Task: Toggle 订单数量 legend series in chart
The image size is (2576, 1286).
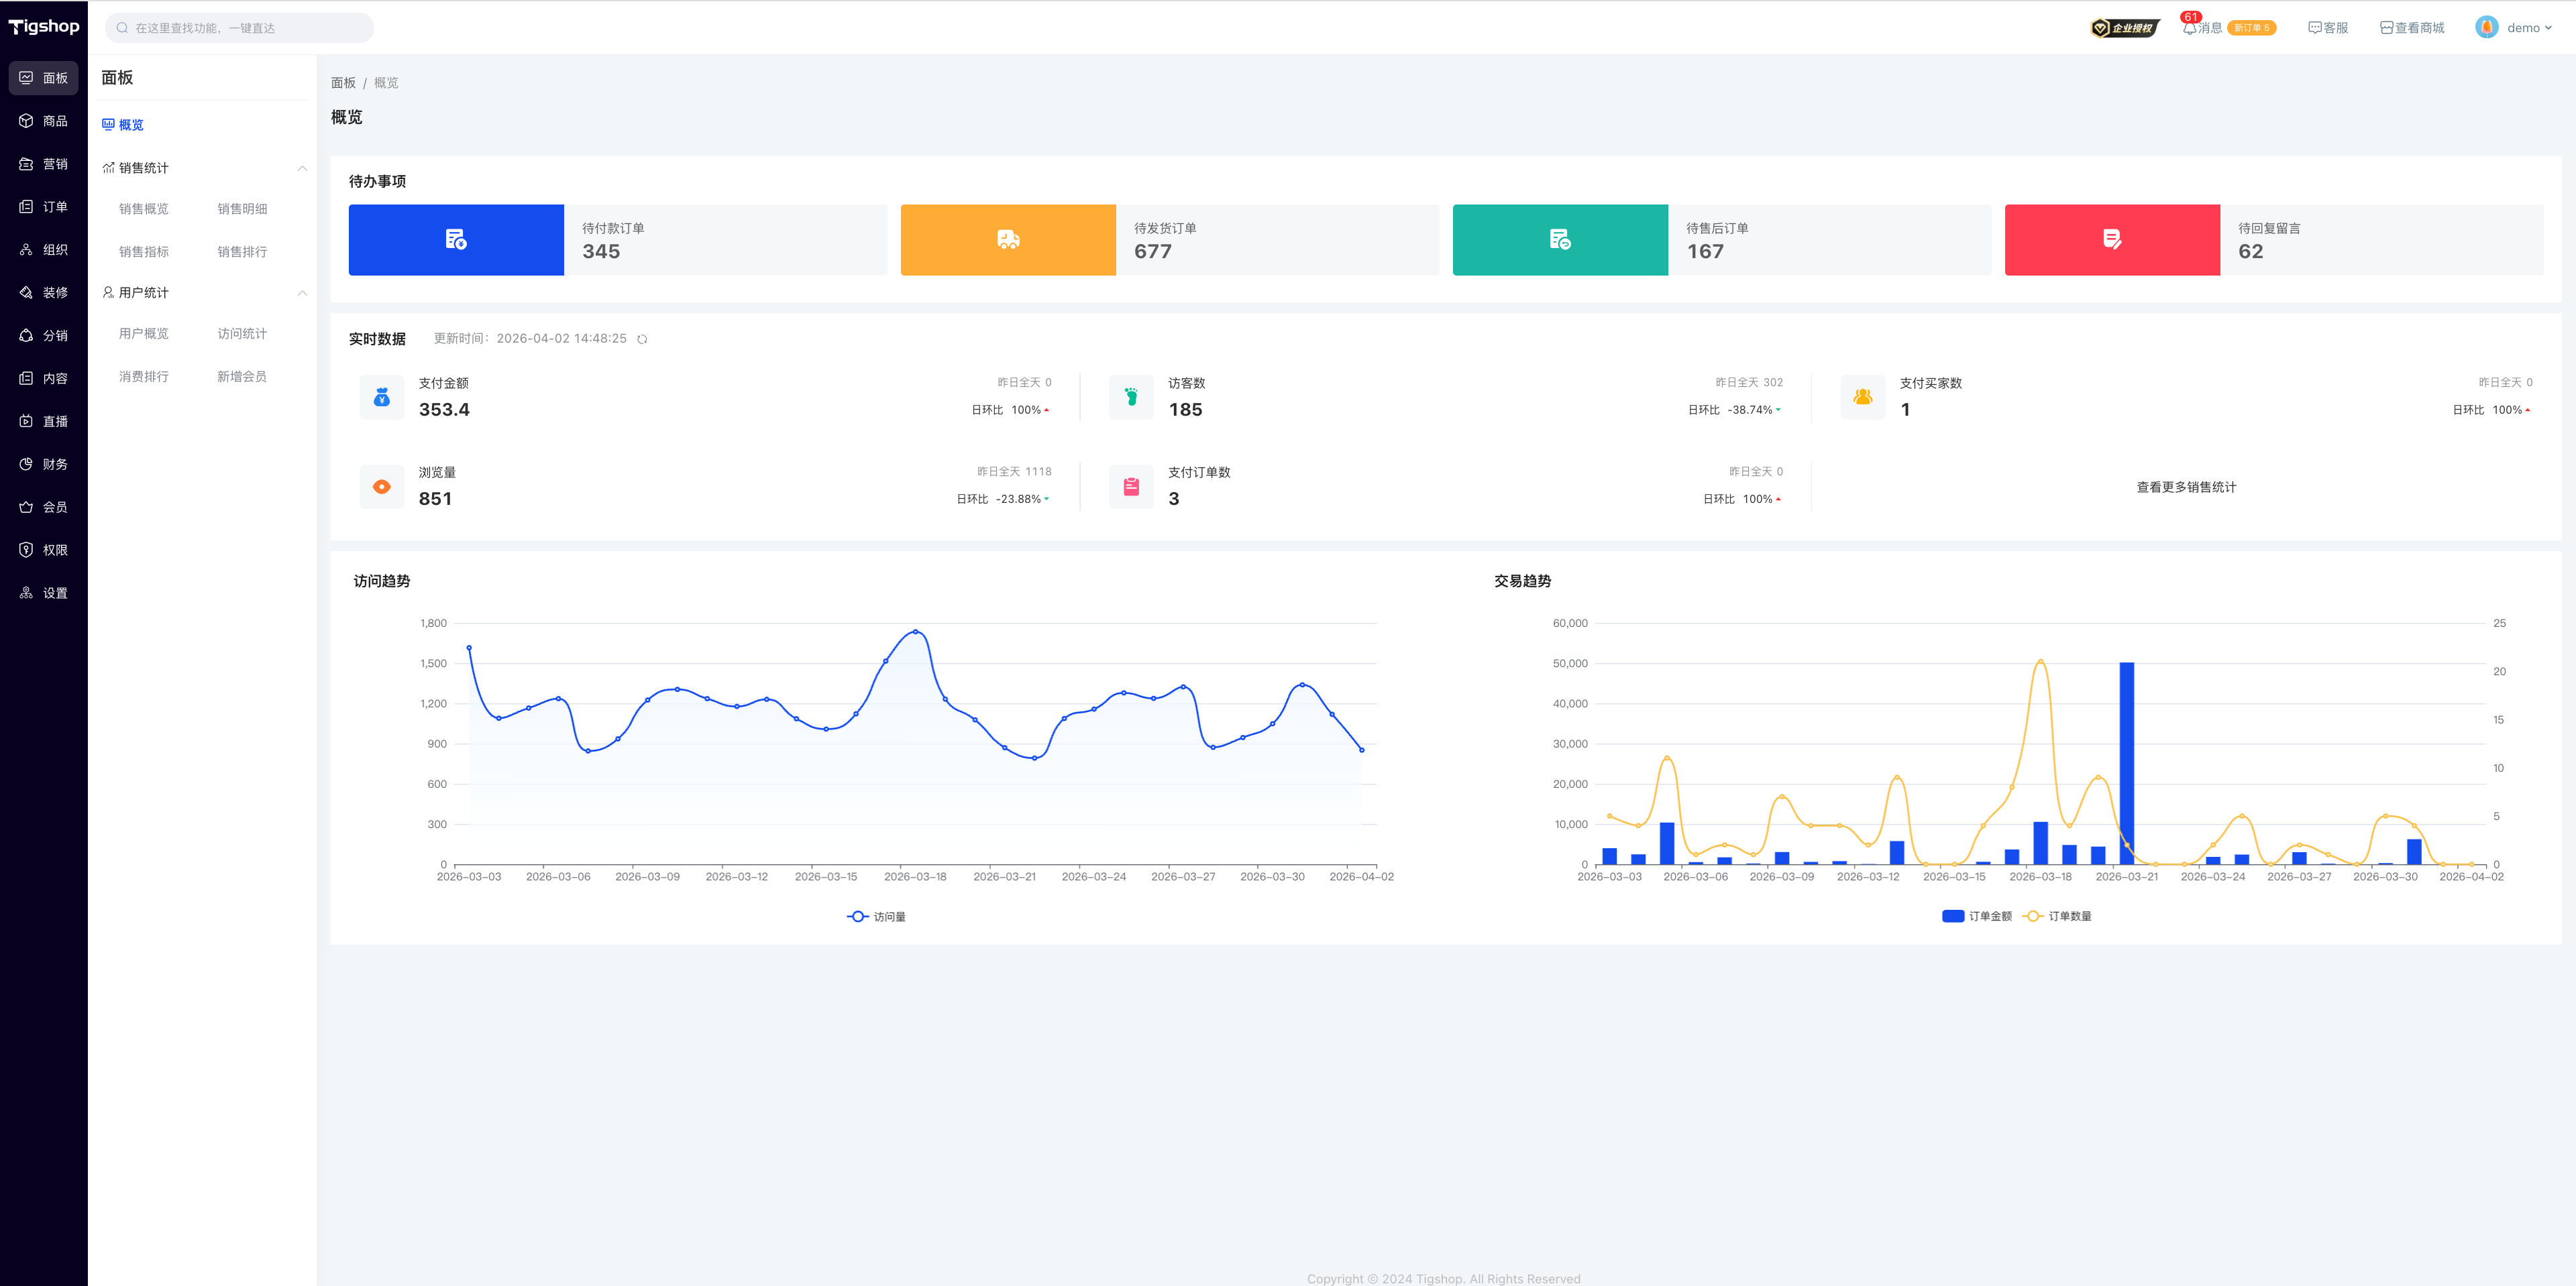Action: tap(2057, 917)
